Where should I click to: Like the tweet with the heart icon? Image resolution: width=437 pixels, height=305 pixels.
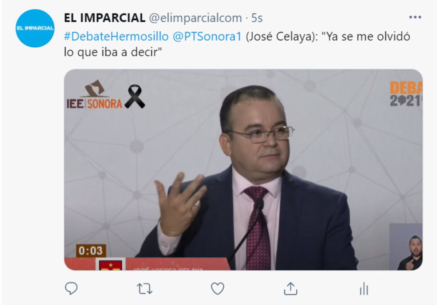pyautogui.click(x=217, y=289)
